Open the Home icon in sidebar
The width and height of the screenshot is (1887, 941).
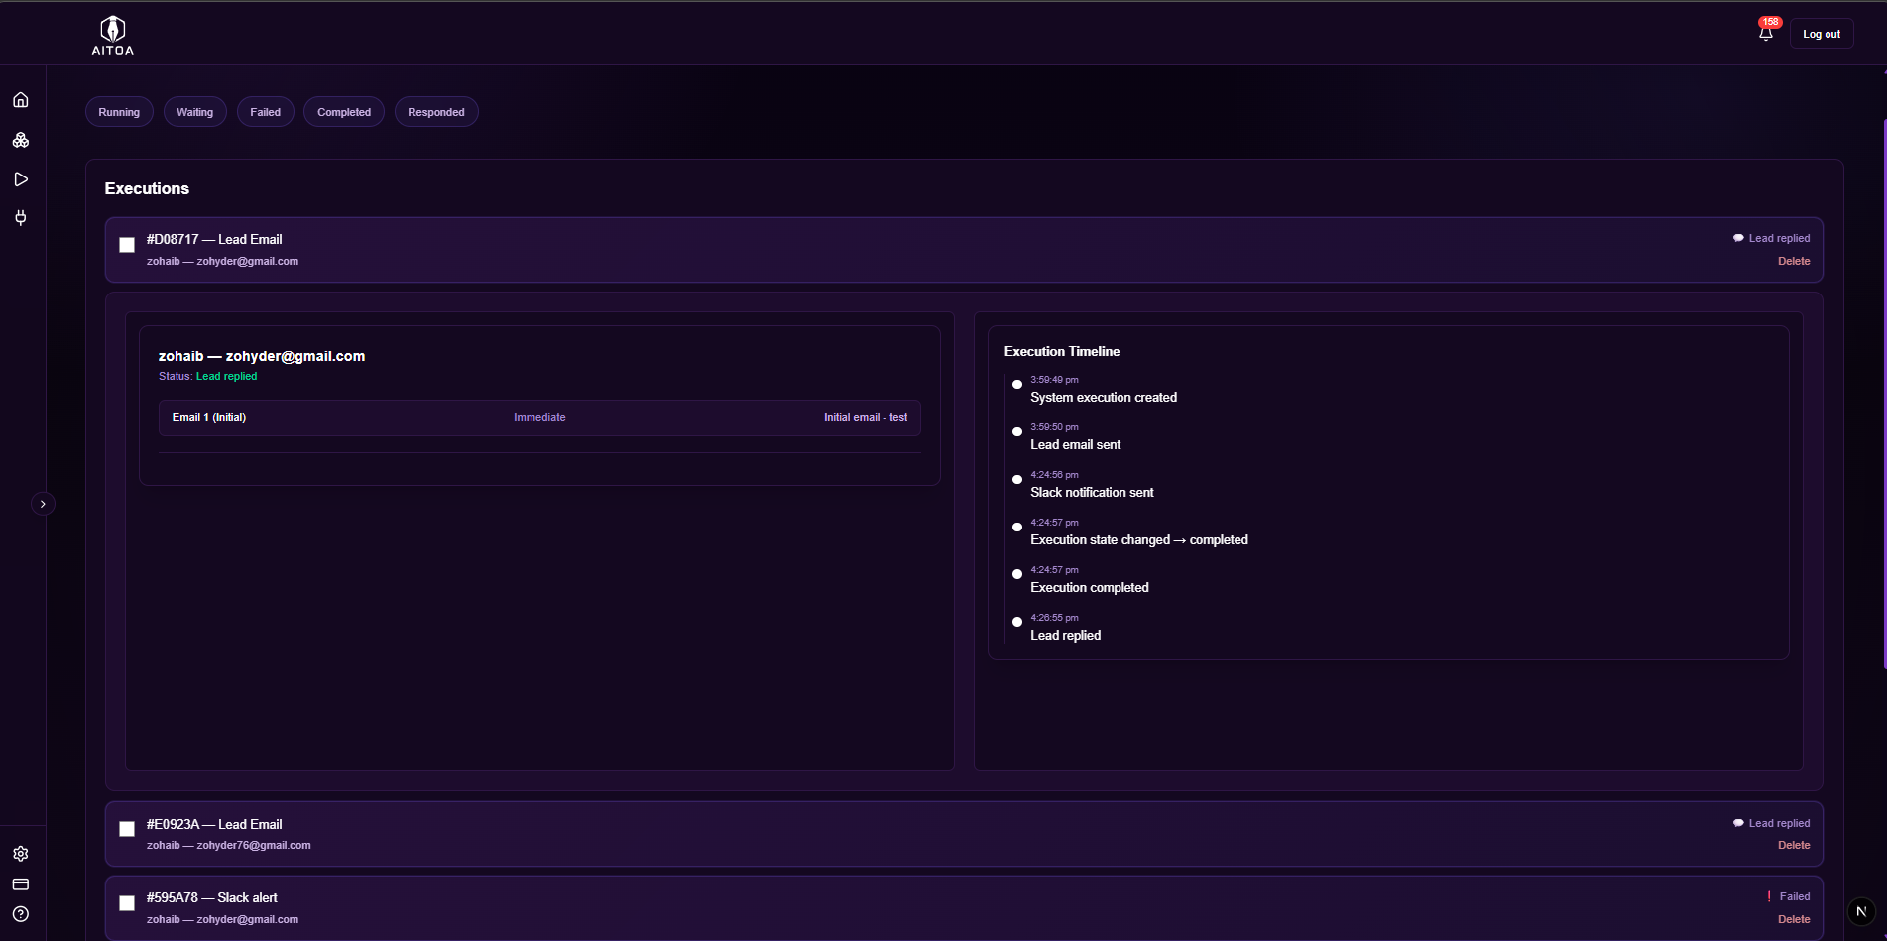[x=21, y=100]
